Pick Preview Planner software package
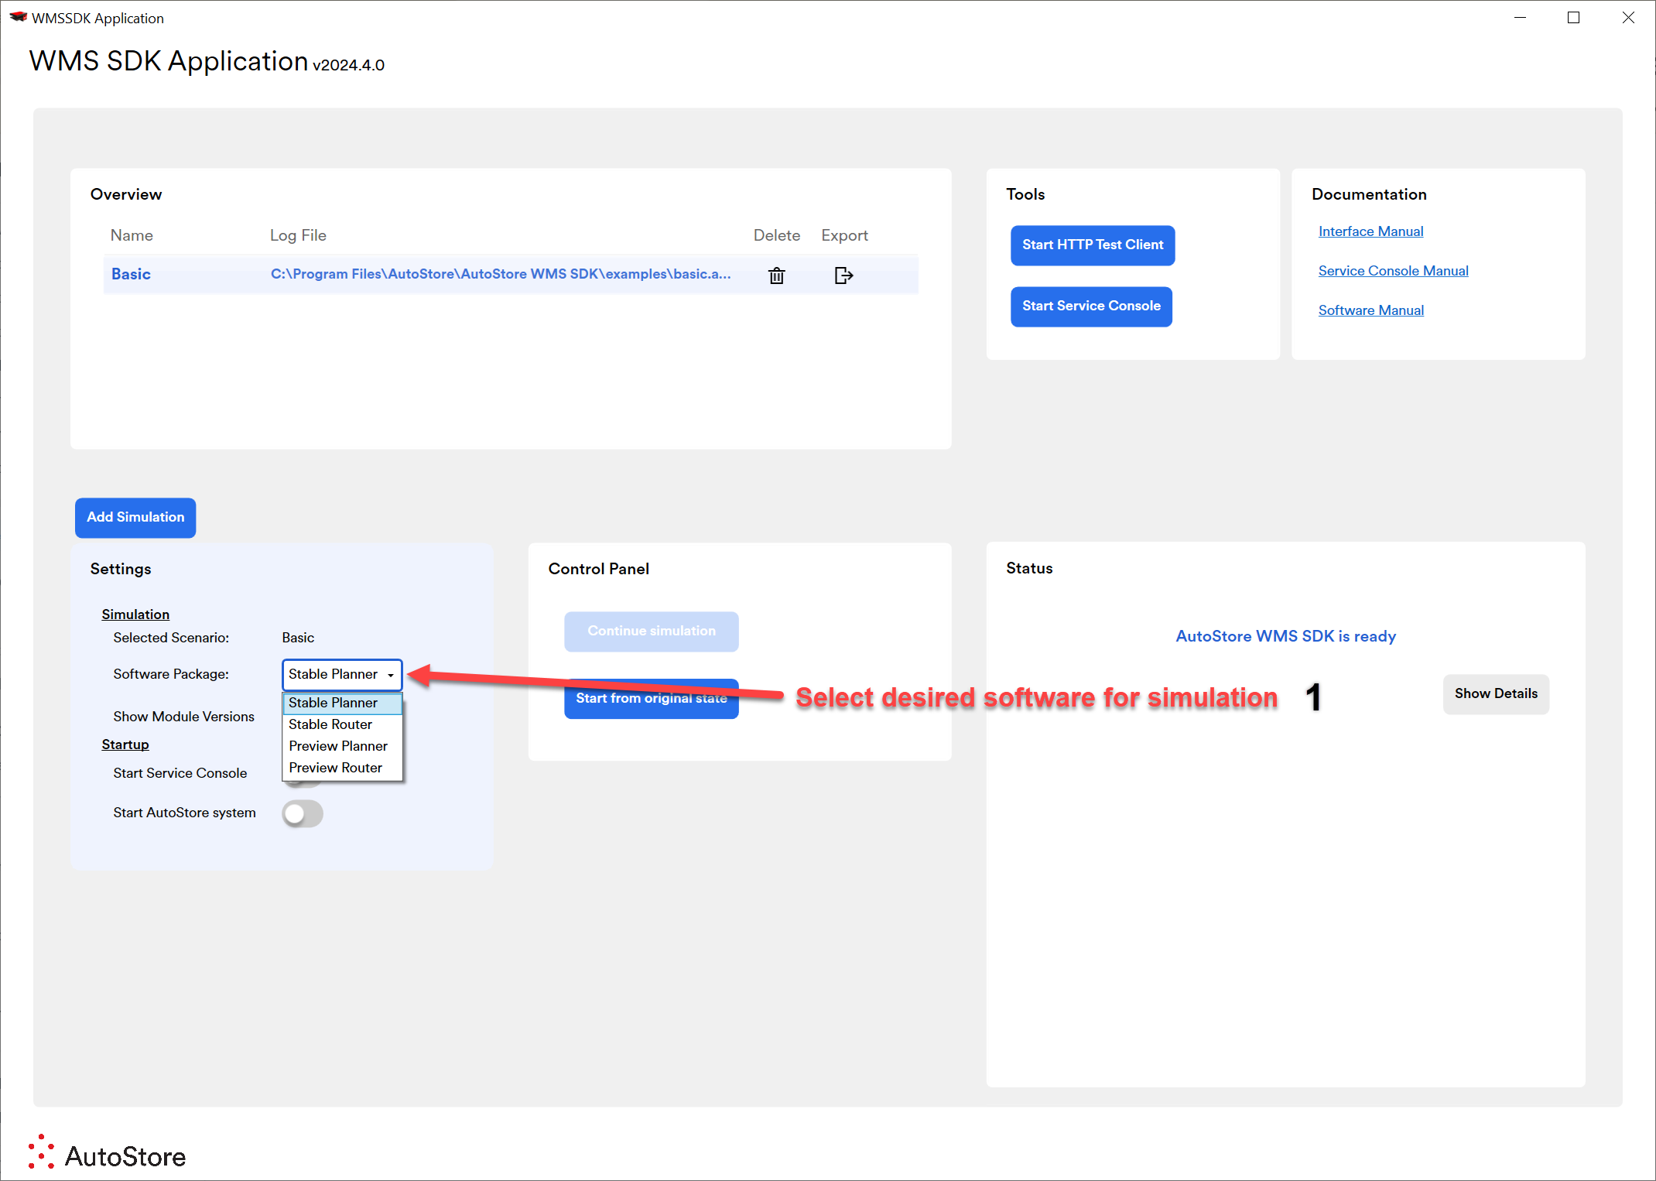Screen dimensions: 1656x1181 (342, 746)
